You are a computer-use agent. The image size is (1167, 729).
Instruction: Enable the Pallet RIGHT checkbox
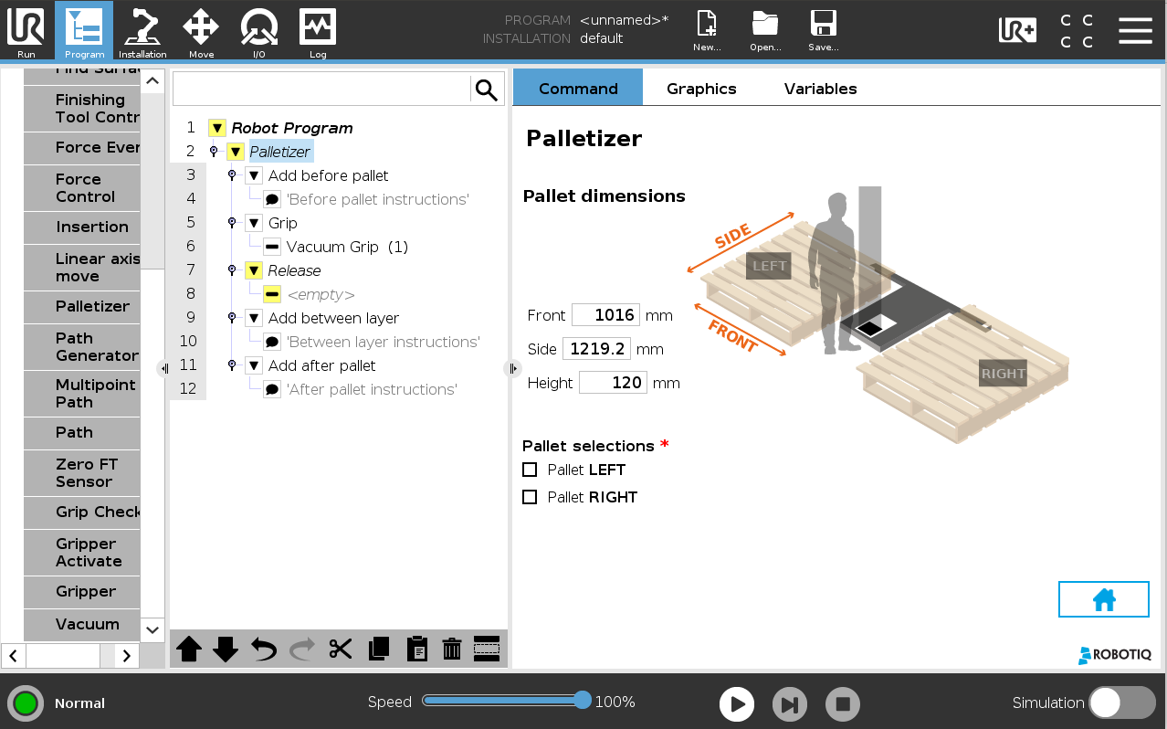coord(530,497)
